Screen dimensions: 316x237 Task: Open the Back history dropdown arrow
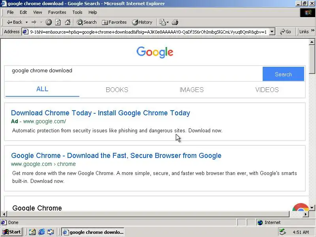point(26,22)
